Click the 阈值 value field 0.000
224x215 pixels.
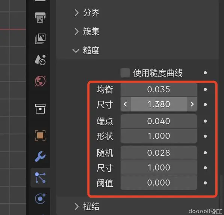click(x=159, y=183)
